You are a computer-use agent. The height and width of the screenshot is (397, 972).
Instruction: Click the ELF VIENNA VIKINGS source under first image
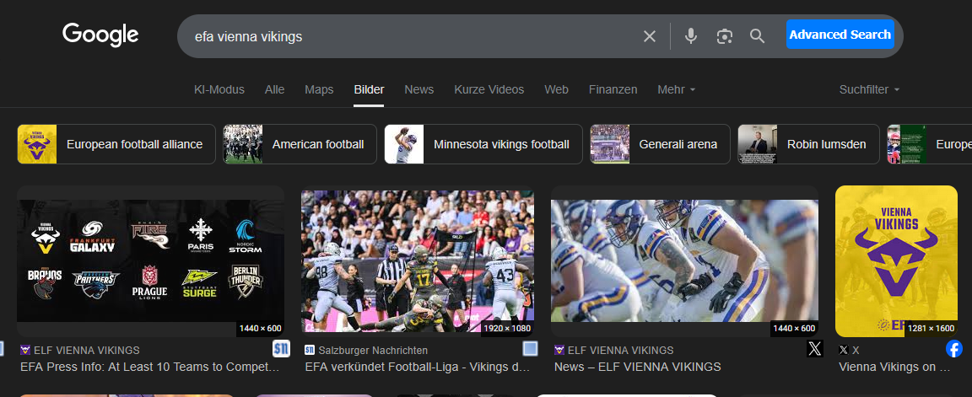pos(80,350)
